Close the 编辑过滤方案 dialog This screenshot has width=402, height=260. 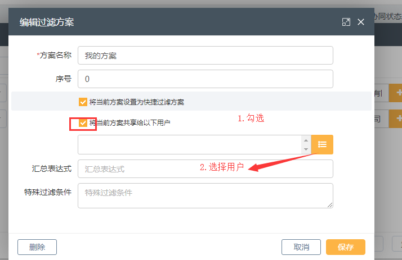pos(361,22)
